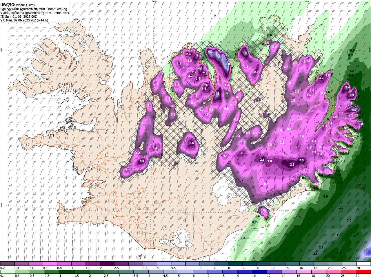The height and width of the screenshot is (278, 371).
Task: Select the darkest purple swatch between 2 and 2.5 in the top legend row
Action: tap(107, 264)
